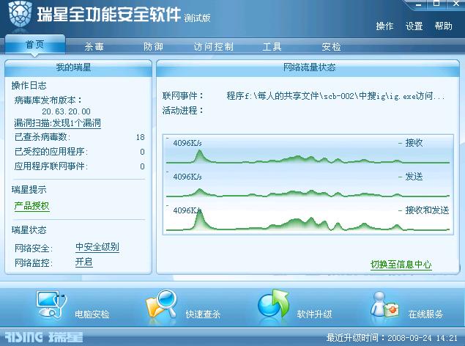Click the 接收和发送 combined traffic graph

[x=308, y=218]
